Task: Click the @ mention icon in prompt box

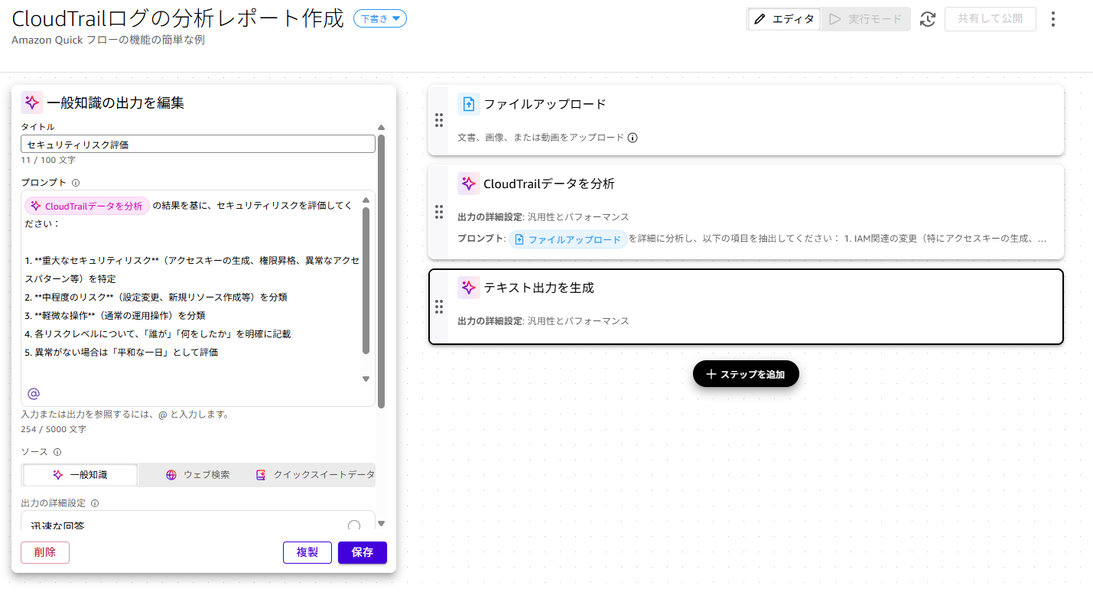Action: [x=34, y=394]
